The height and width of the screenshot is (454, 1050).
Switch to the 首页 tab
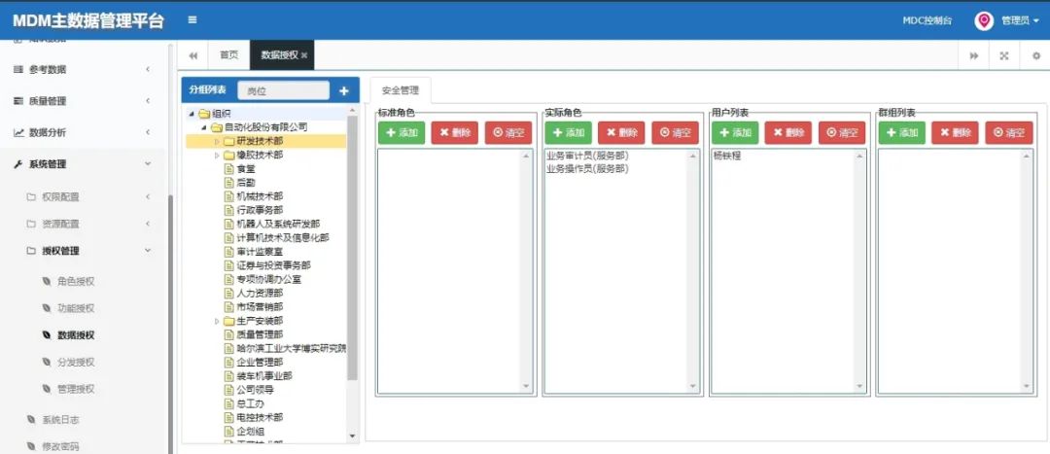229,55
